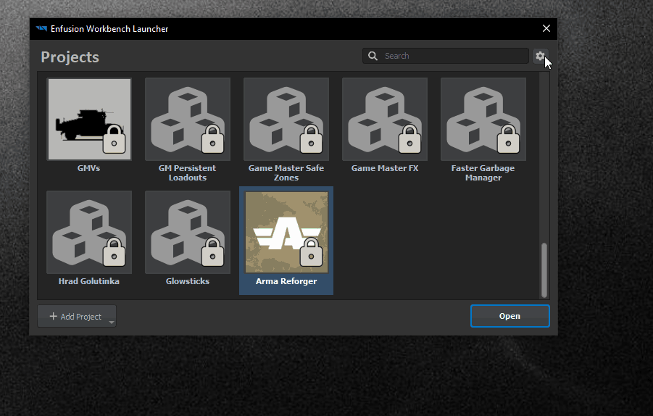Select the Faster Garbage Manager project icon

[483, 119]
